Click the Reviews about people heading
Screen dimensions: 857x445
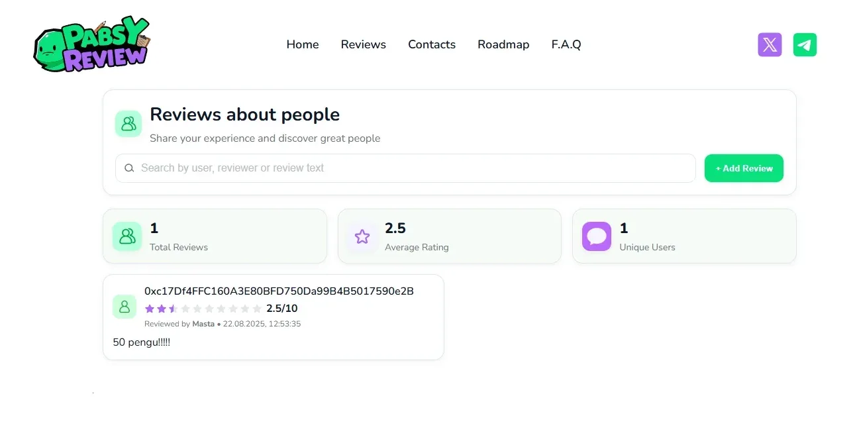244,115
